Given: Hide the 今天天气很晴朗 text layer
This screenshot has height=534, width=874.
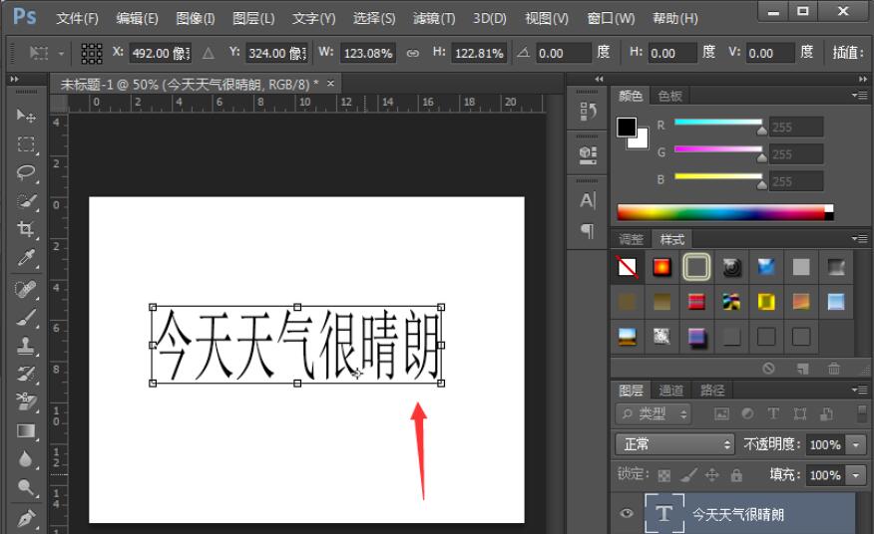Looking at the screenshot, I should [x=627, y=514].
